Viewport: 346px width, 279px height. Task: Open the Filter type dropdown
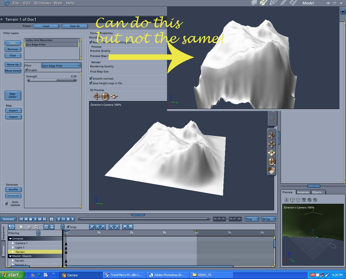coord(61,66)
